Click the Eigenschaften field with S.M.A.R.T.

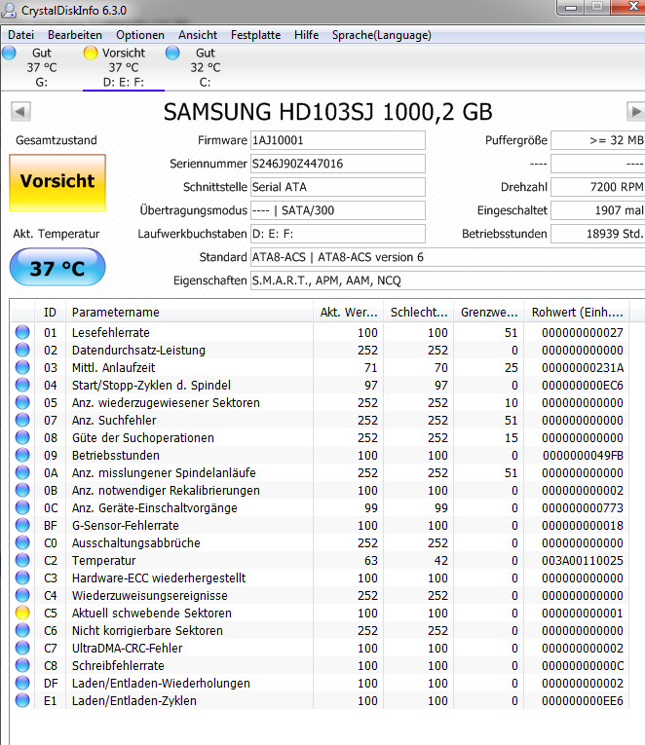[448, 280]
